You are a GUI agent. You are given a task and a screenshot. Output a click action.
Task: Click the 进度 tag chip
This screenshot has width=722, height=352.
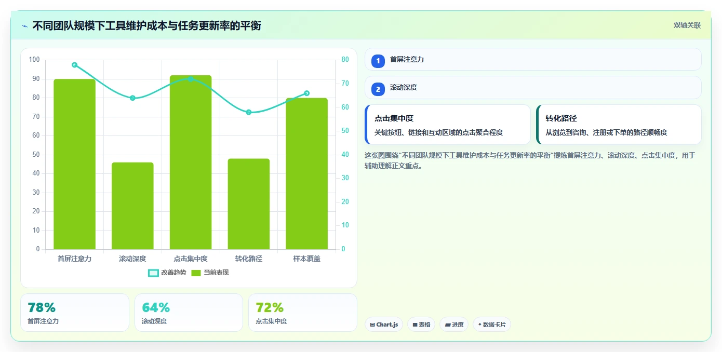(454, 324)
